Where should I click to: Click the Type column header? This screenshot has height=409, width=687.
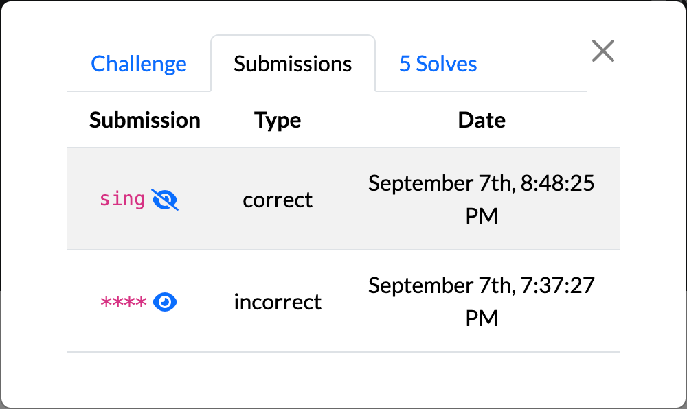(x=278, y=120)
